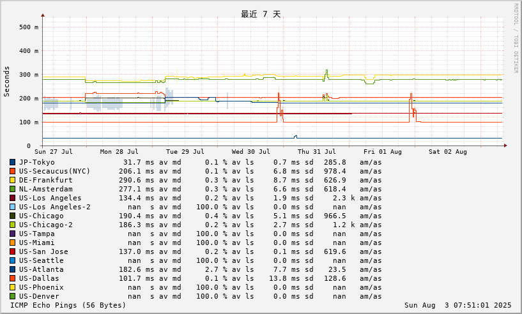The width and height of the screenshot is (522, 314).
Task: Click the 200 m y-axis tick label
Action: [28, 98]
